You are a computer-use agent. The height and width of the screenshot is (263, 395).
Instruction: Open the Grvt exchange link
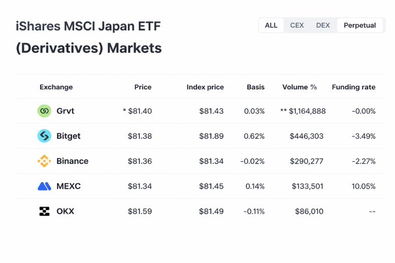[x=65, y=111]
